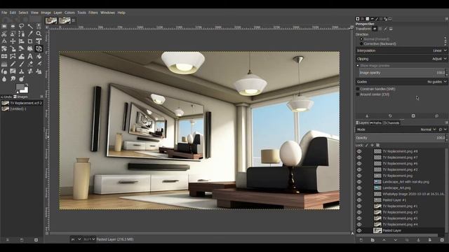
Task: Raise the selected layer
Action: (x=384, y=240)
